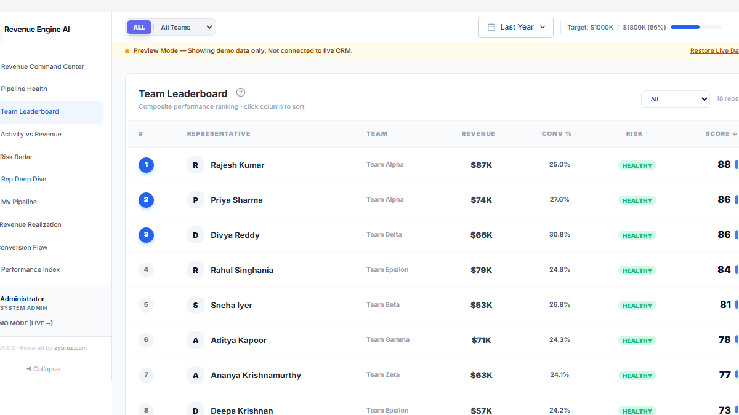Click rank 1 badge for Rajesh Kumar
Image resolution: width=739 pixels, height=415 pixels.
pos(146,165)
